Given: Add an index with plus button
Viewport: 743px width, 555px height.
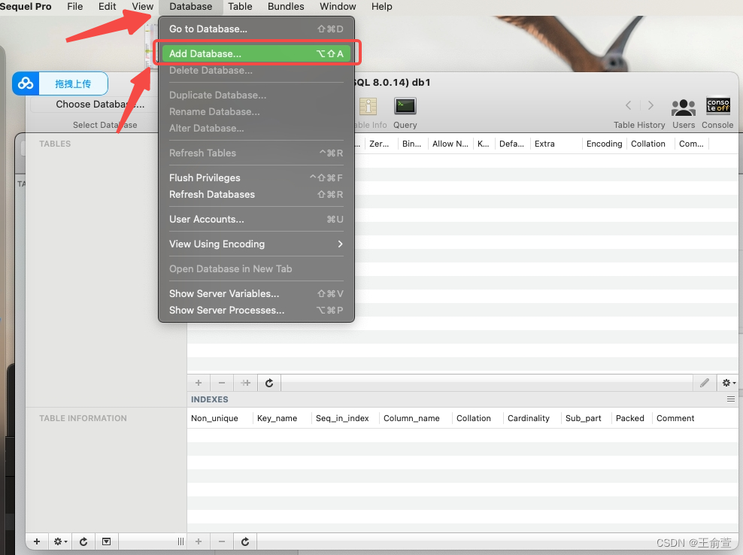Looking at the screenshot, I should click(199, 541).
